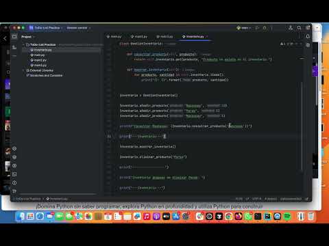The height and width of the screenshot is (246, 329).
Task: Select inventario.py in the project tree
Action: pos(41,50)
